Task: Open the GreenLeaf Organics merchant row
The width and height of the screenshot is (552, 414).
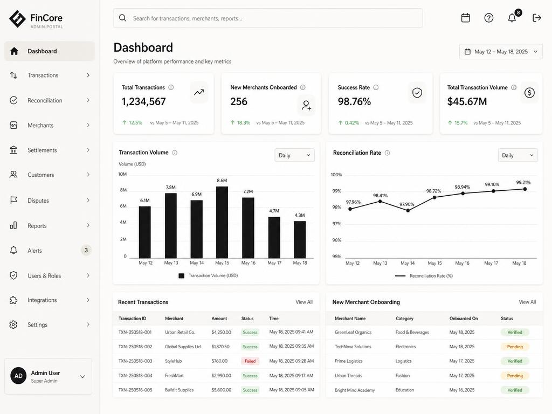Action: 434,332
